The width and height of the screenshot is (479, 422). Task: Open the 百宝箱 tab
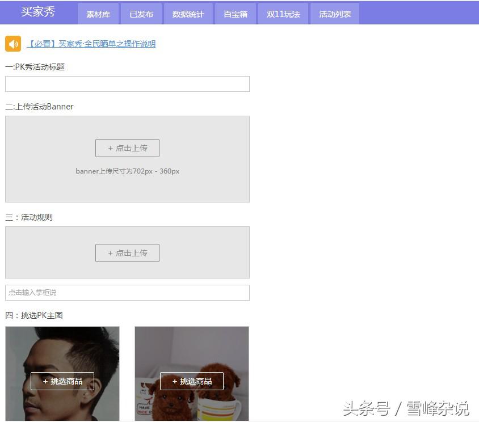point(236,14)
